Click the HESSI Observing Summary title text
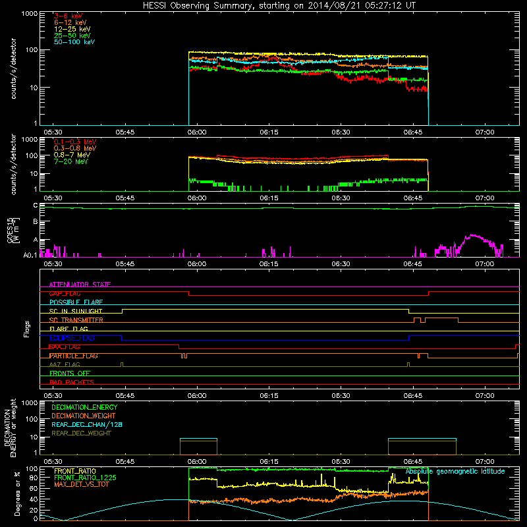 pyautogui.click(x=279, y=5)
